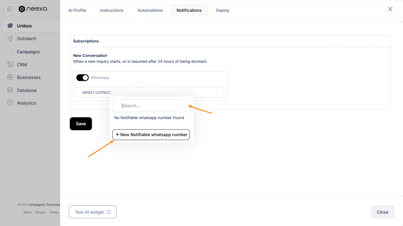Open the Deploy tab

tap(222, 10)
